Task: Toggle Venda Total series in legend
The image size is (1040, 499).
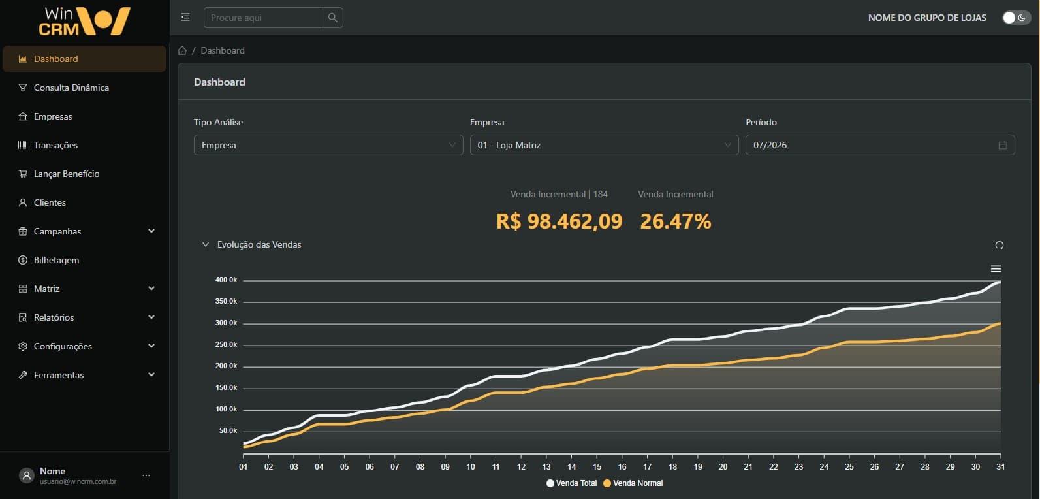Action: 572,483
